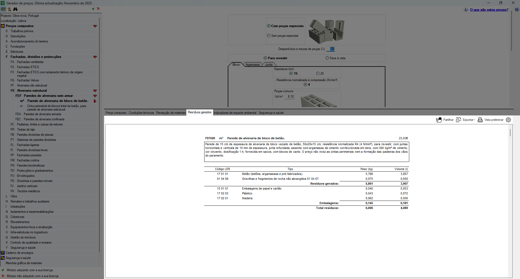Click the green checkmark toolbar icon
This screenshot has height=279, width=520.
point(93,9)
